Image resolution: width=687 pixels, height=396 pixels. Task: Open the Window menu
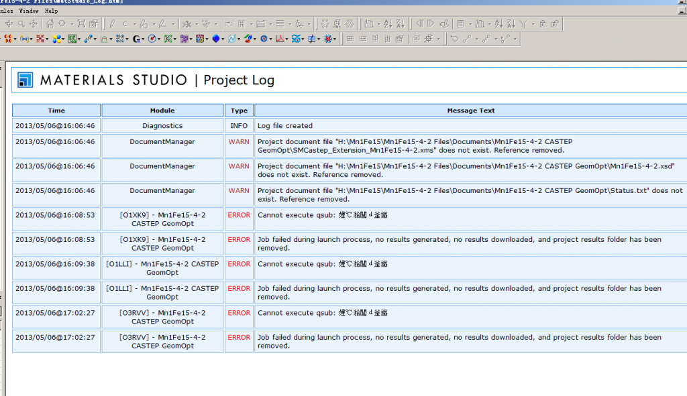coord(28,11)
